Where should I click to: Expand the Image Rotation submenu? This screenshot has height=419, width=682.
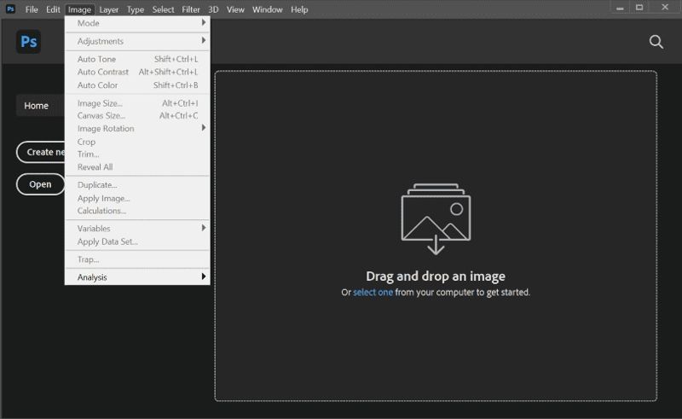[137, 129]
